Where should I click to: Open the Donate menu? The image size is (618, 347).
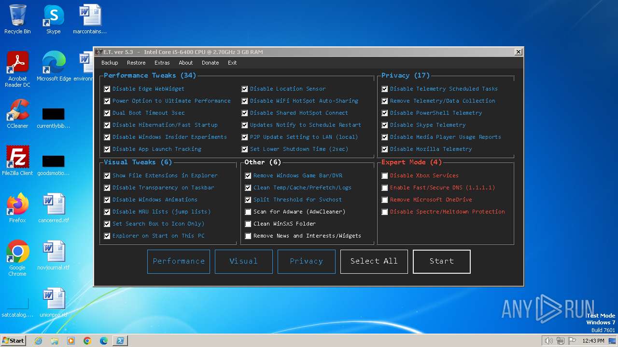point(210,63)
